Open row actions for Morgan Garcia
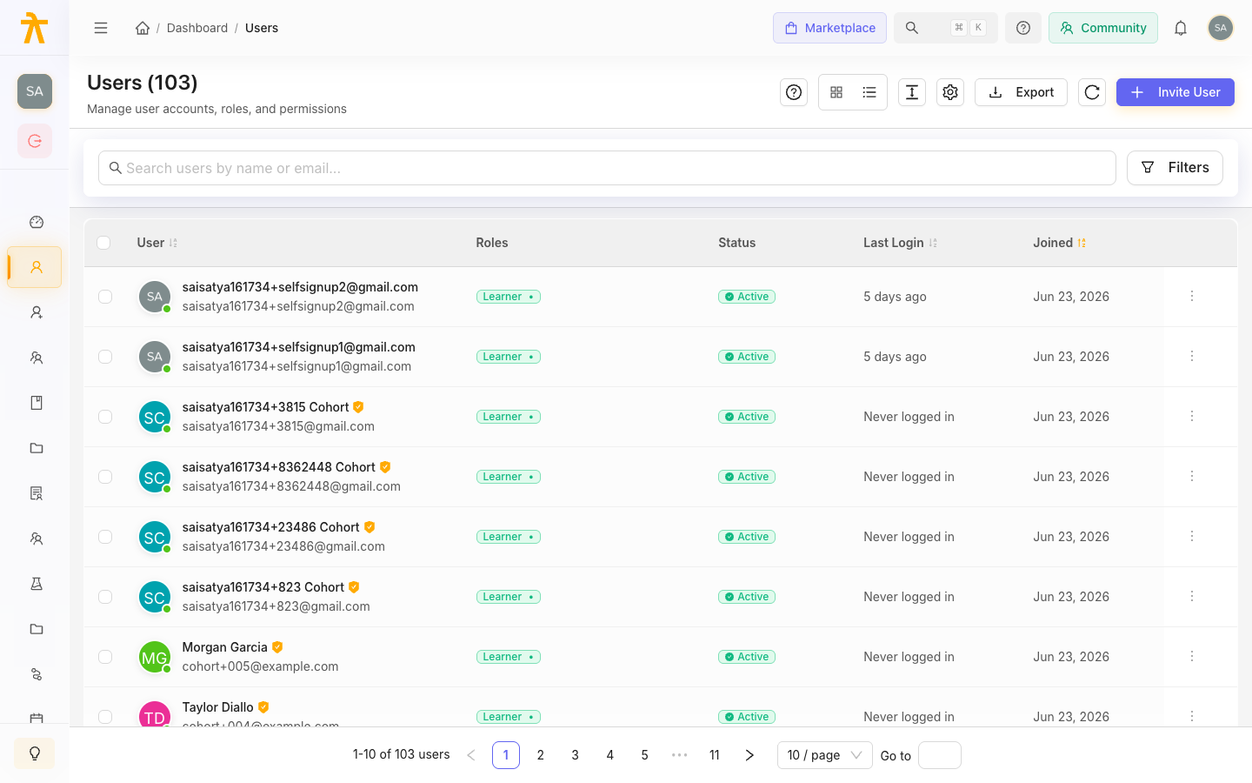The width and height of the screenshot is (1252, 783). [1192, 657]
